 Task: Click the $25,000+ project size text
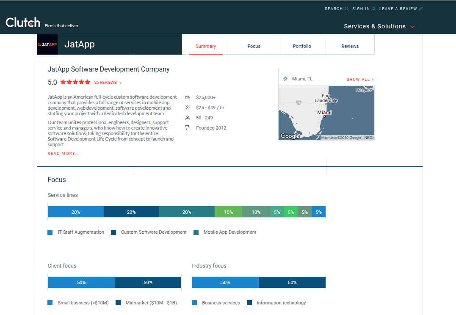(x=206, y=97)
